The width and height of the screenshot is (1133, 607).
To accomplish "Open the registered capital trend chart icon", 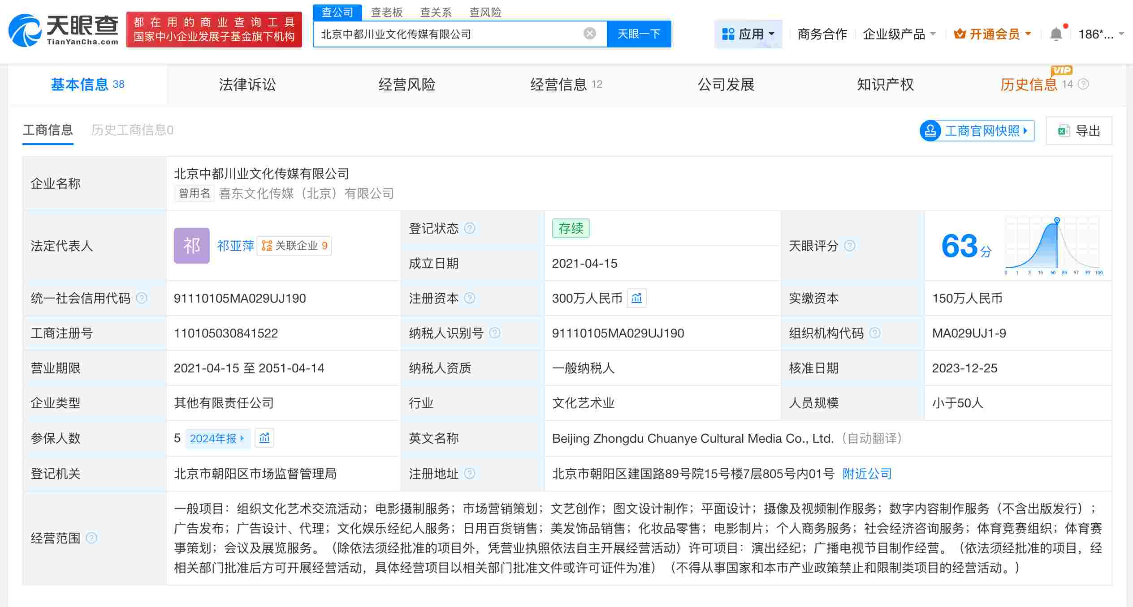I will click(636, 298).
